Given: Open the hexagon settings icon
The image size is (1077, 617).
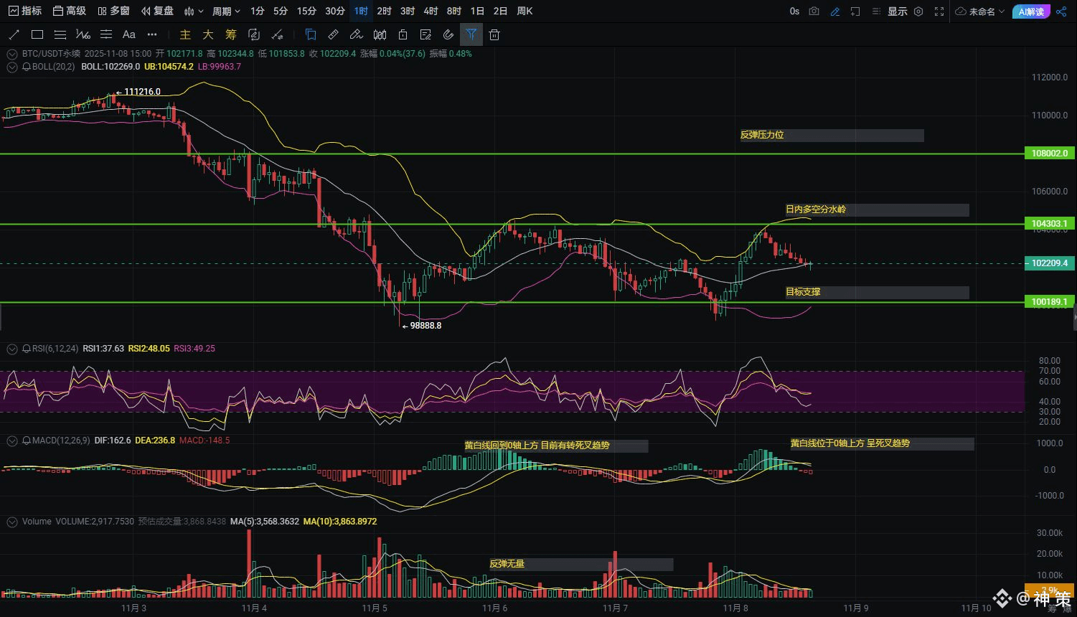Looking at the screenshot, I should point(918,11).
